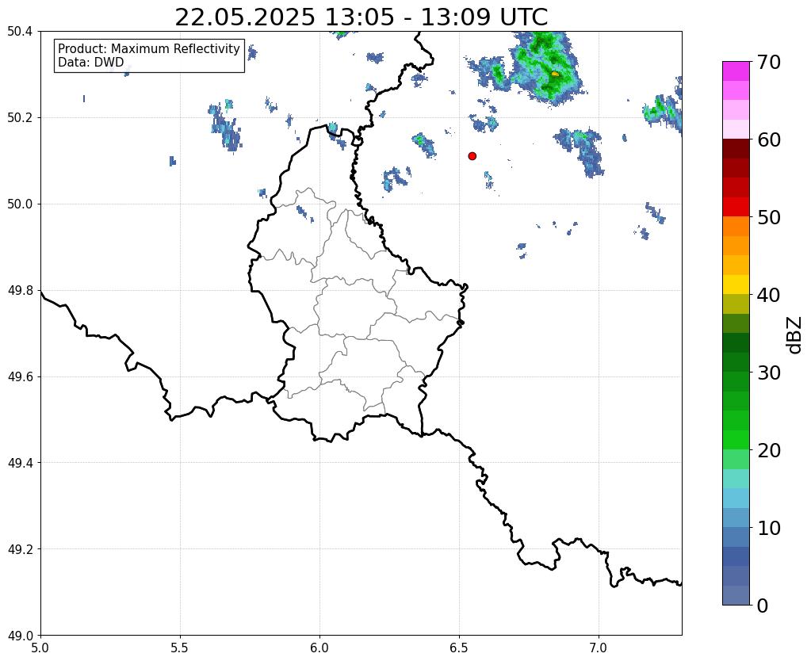Click the colorbar tick label "70"
This screenshot has width=811, height=661.
(x=769, y=62)
